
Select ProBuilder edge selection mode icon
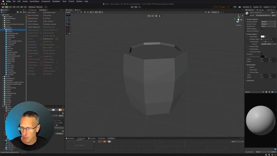(156, 16)
